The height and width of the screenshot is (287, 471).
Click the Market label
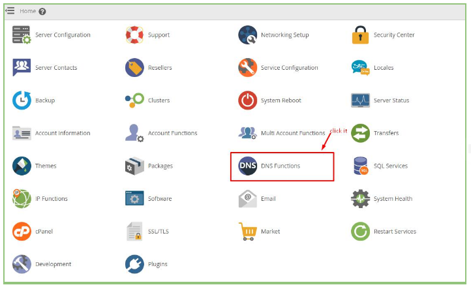click(x=270, y=231)
